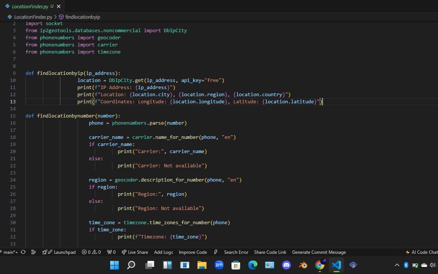The height and width of the screenshot is (274, 438).
Task: Click 'description_for_number' on line 24
Action: (x=172, y=180)
